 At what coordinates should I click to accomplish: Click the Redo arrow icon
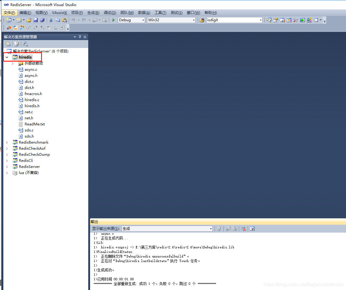84,20
